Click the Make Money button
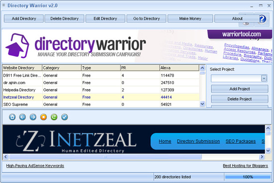The height and width of the screenshot is (183, 274). [190, 18]
